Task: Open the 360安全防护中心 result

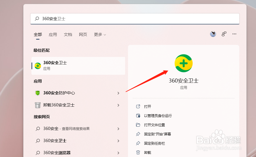Action: (78, 93)
